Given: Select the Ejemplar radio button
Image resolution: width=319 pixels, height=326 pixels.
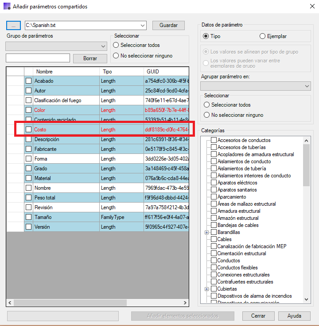Looking at the screenshot, I should tap(262, 36).
